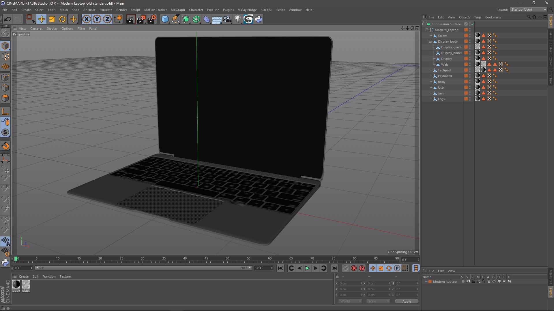The height and width of the screenshot is (311, 554).
Task: Toggle X axis lock
Action: pyautogui.click(x=86, y=19)
